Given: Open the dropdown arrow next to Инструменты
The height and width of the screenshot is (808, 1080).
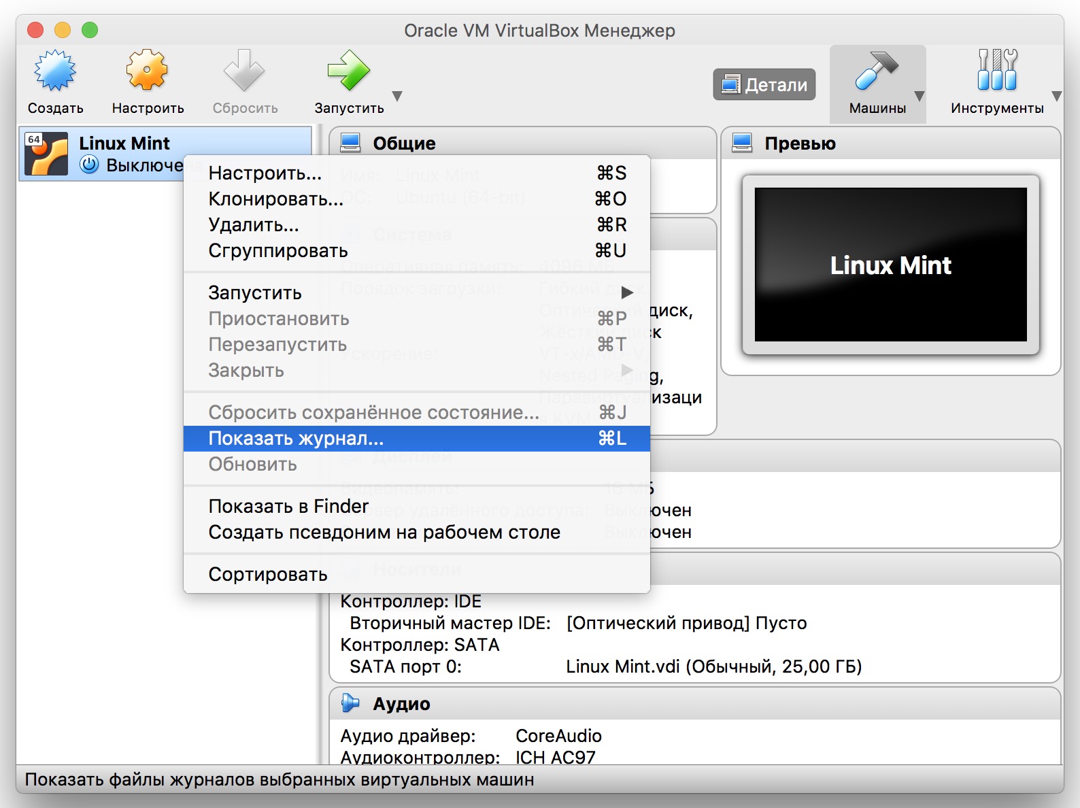Looking at the screenshot, I should pyautogui.click(x=1056, y=96).
